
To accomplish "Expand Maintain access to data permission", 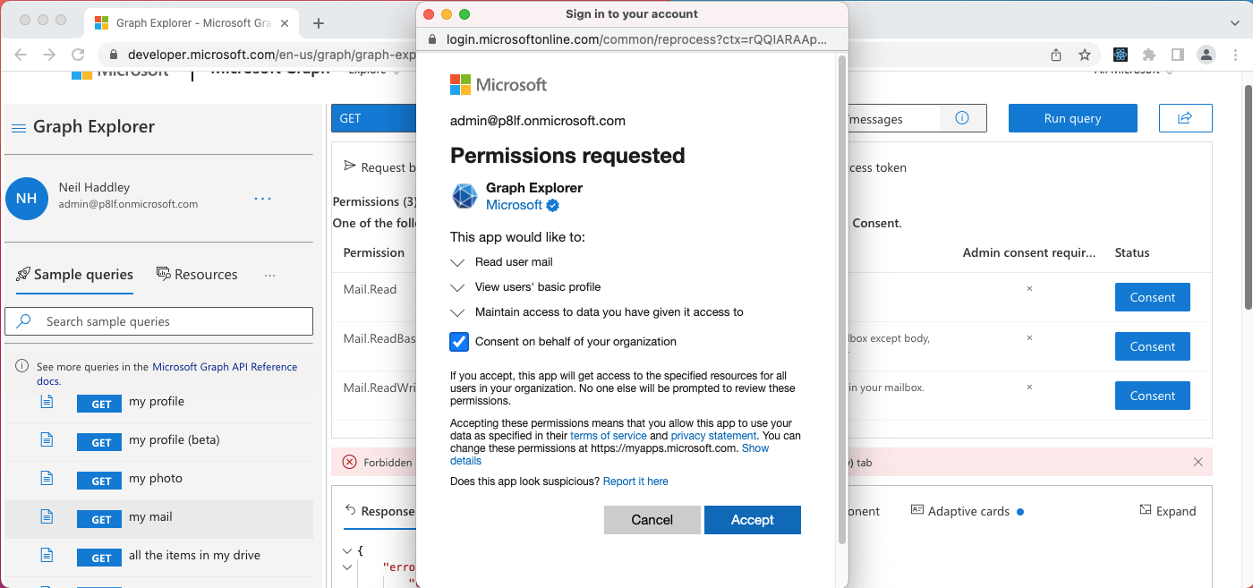I will tap(457, 313).
